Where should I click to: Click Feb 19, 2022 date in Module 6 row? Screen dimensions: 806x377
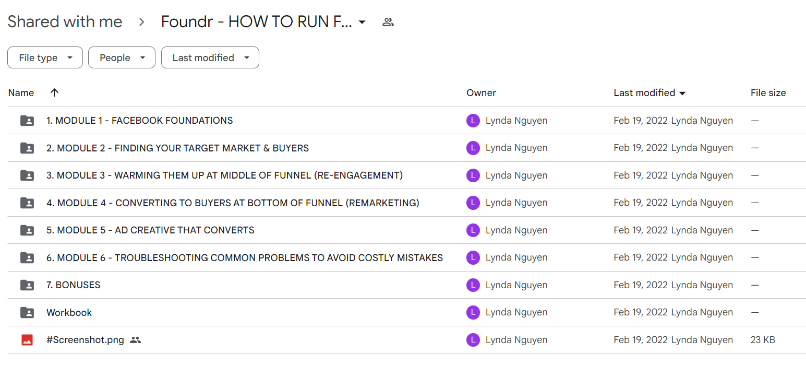[641, 257]
